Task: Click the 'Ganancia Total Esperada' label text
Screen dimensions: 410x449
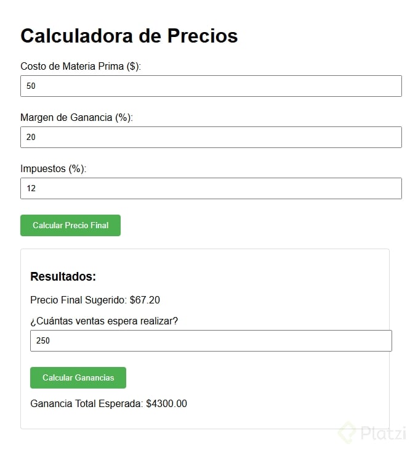Action: pos(86,404)
